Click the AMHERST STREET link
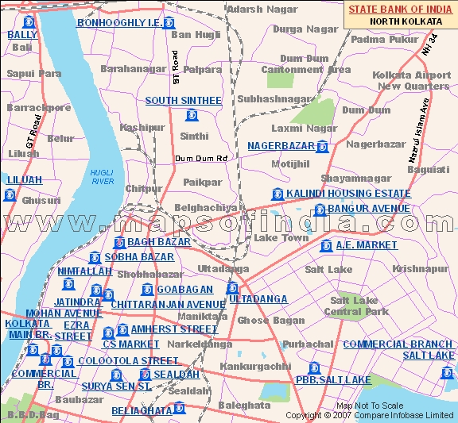Image resolution: width=458 pixels, height=423 pixels. [x=174, y=329]
